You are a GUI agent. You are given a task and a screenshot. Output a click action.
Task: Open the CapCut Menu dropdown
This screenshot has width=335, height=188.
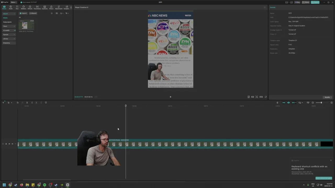pos(13,2)
